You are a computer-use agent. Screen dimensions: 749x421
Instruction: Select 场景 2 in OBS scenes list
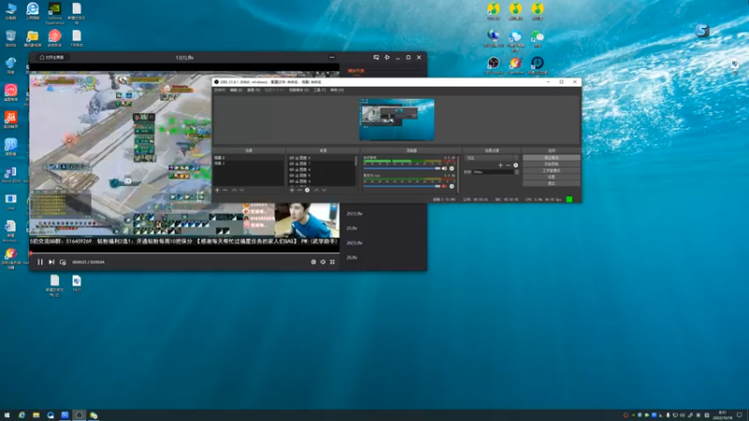pos(248,158)
